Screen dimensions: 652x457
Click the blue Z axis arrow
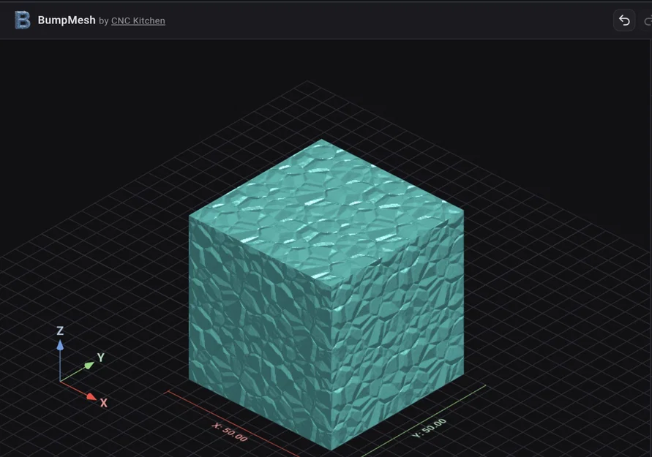click(60, 345)
